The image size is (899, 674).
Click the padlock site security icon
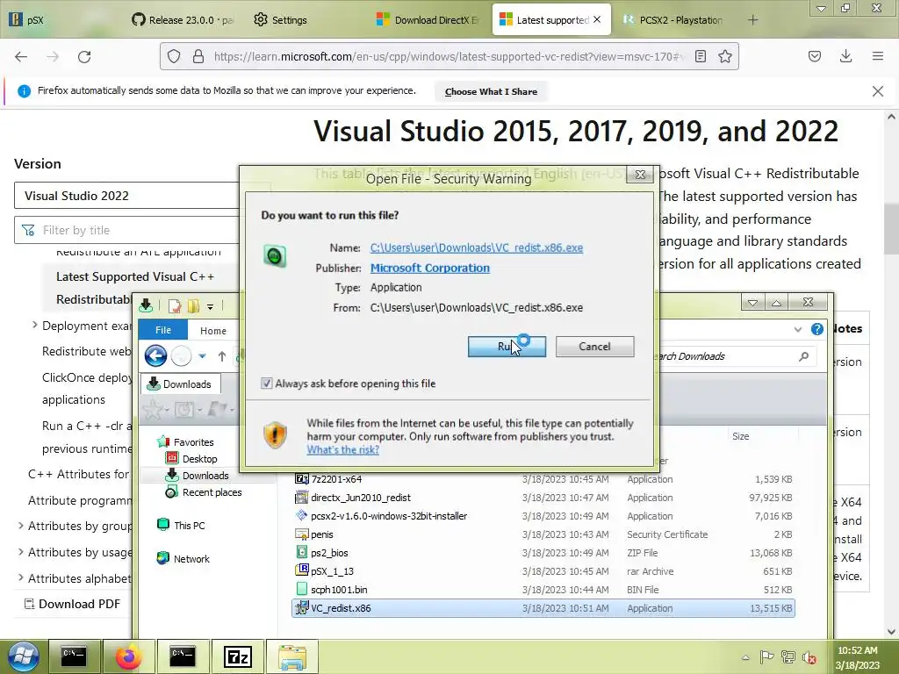[198, 56]
